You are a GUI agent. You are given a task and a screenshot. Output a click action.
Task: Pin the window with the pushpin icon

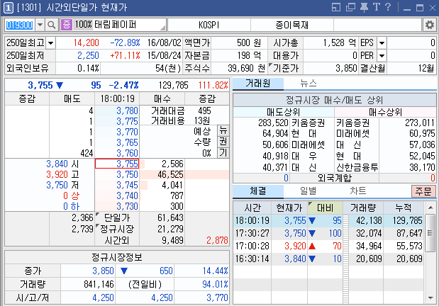pyautogui.click(x=364, y=7)
